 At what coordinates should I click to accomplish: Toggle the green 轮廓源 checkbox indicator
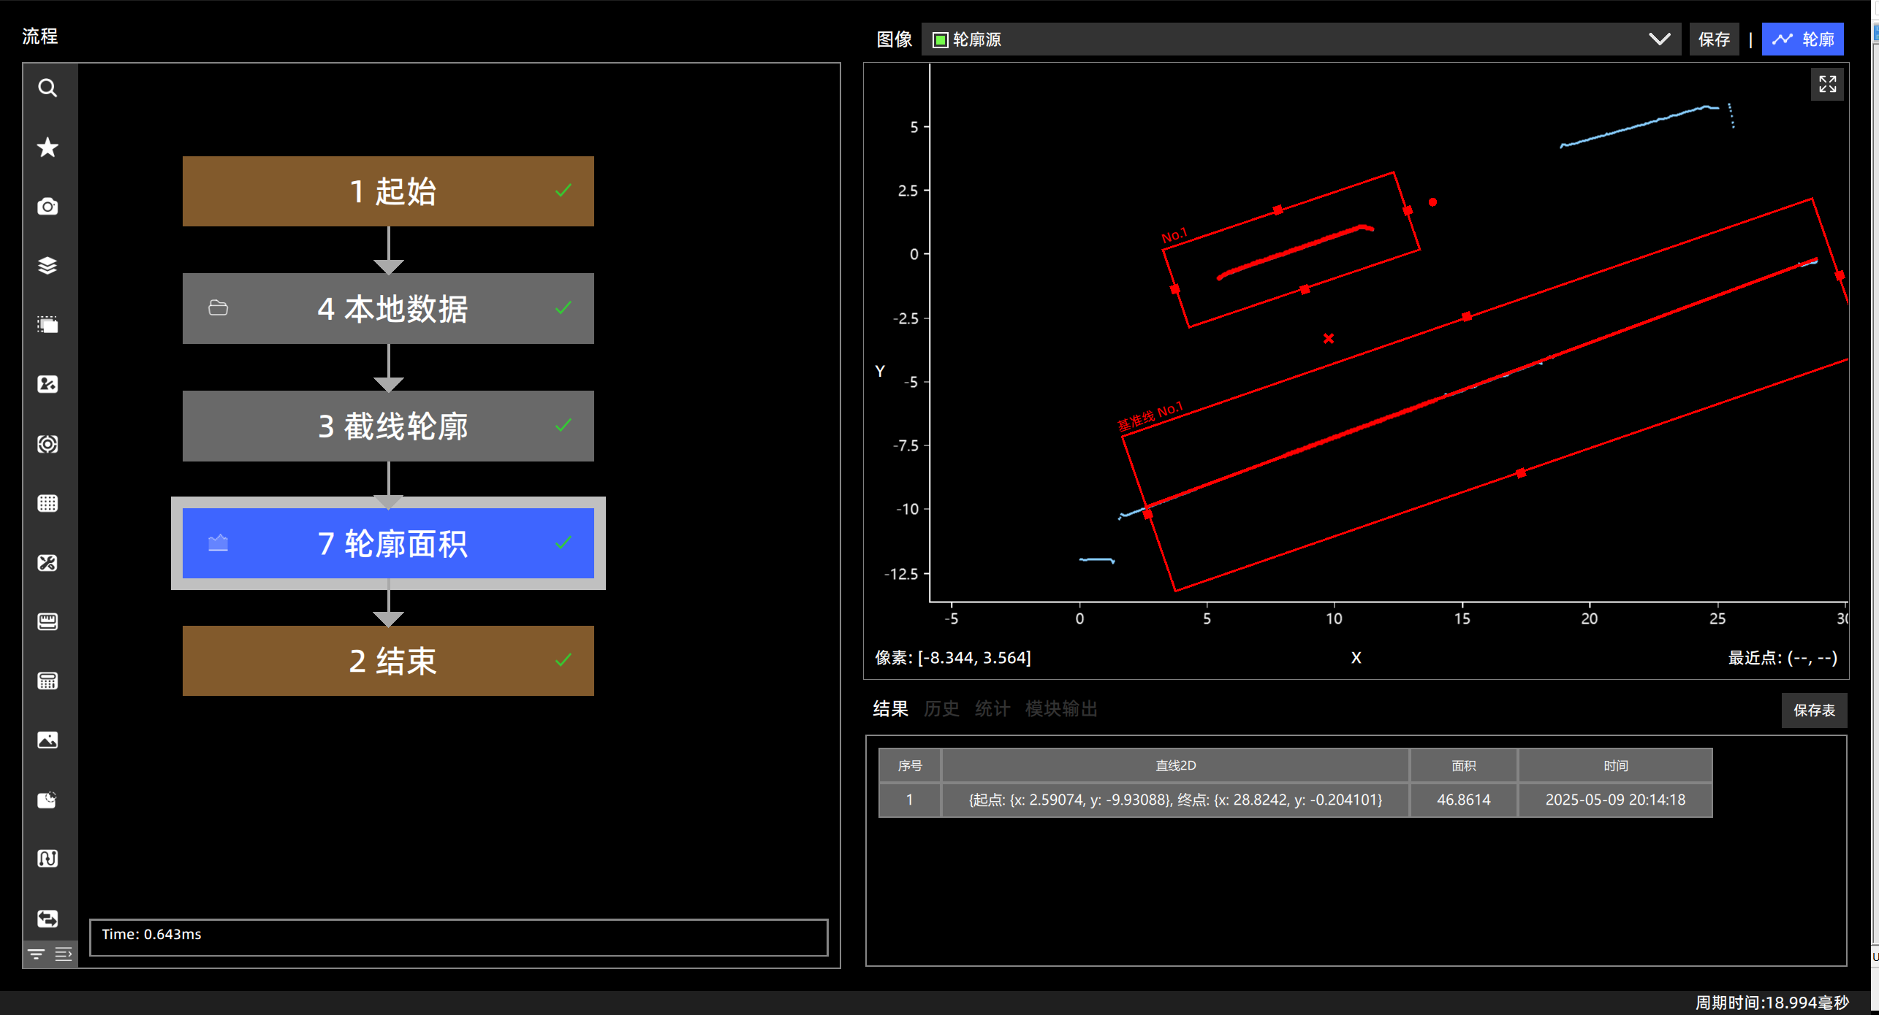(x=941, y=39)
